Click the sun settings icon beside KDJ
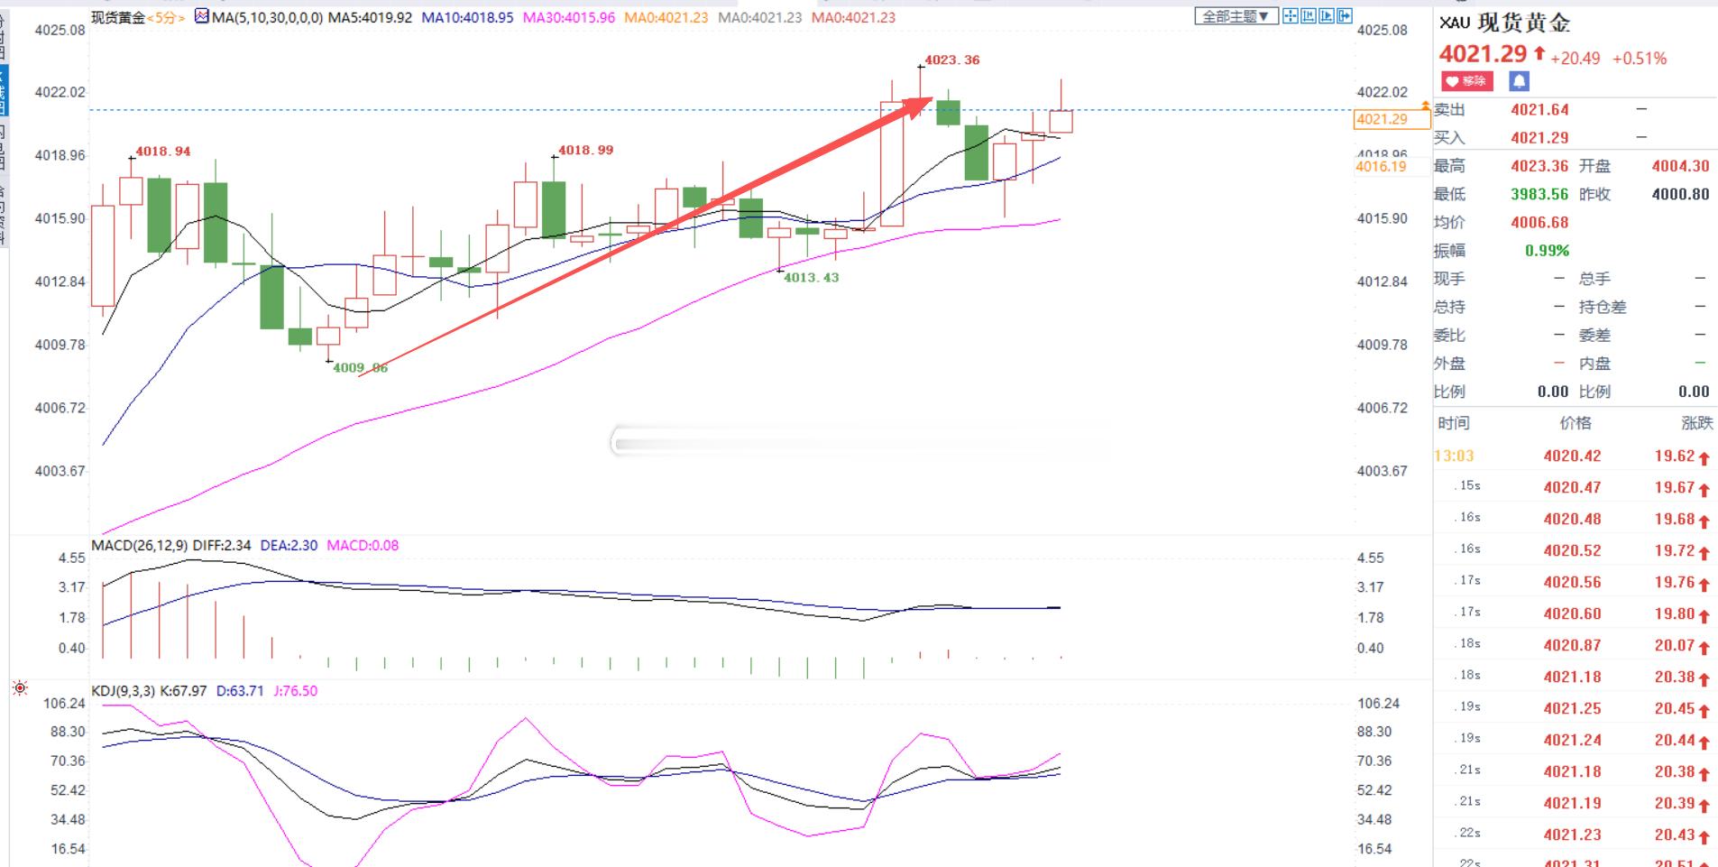Image resolution: width=1718 pixels, height=867 pixels. point(20,688)
